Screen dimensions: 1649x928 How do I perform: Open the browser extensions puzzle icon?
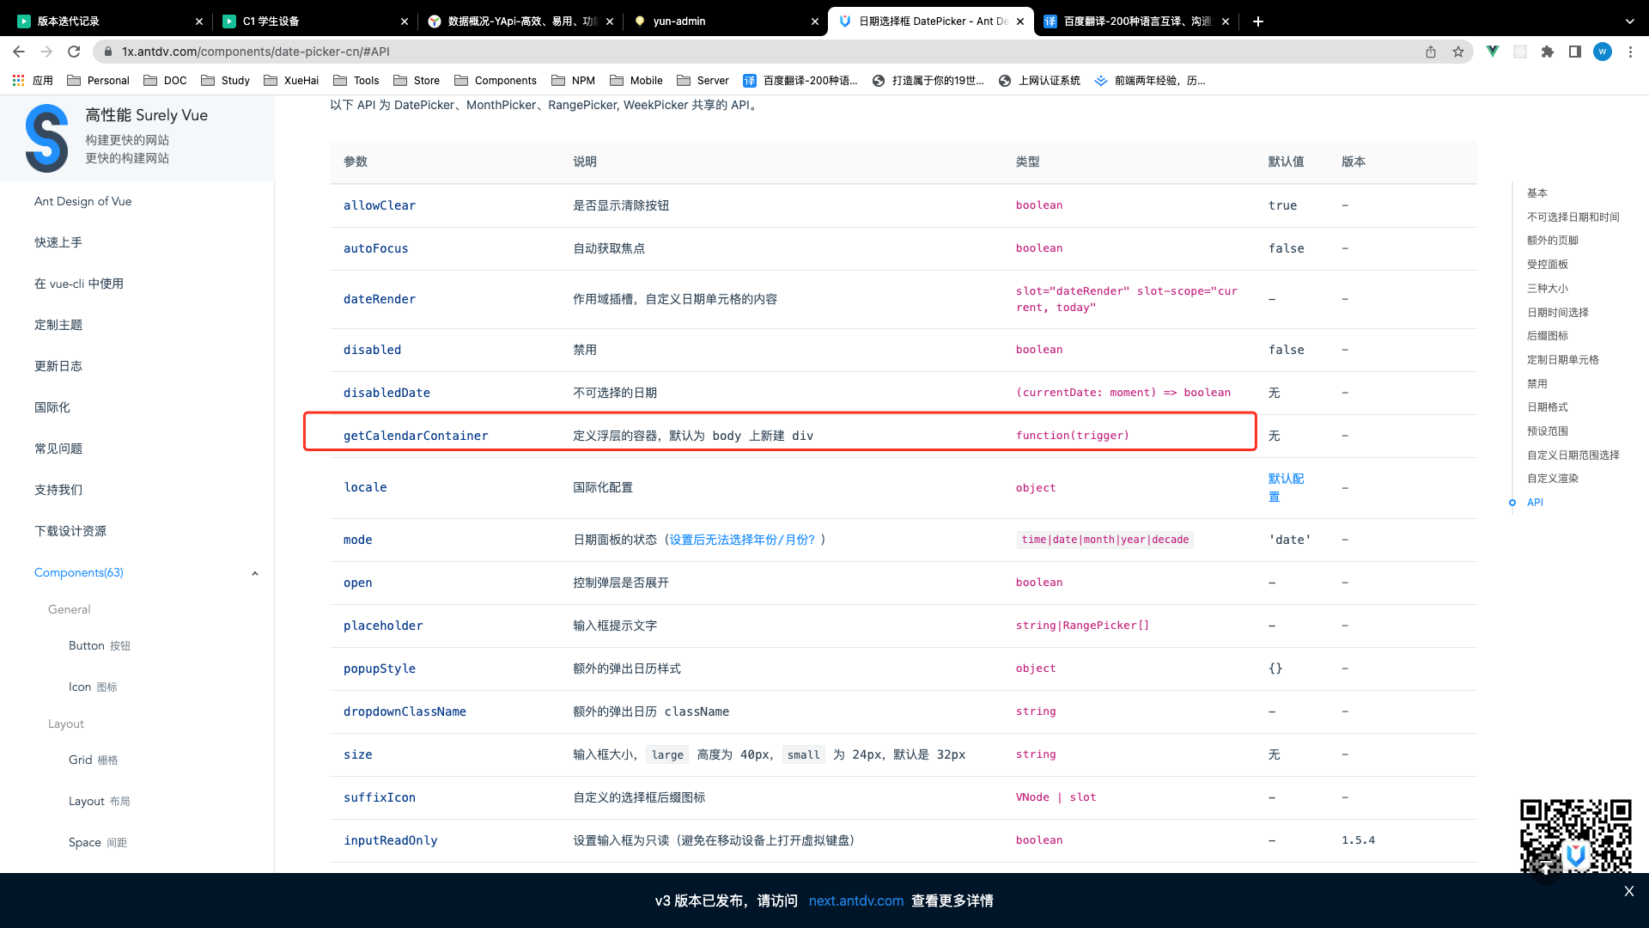click(x=1548, y=52)
